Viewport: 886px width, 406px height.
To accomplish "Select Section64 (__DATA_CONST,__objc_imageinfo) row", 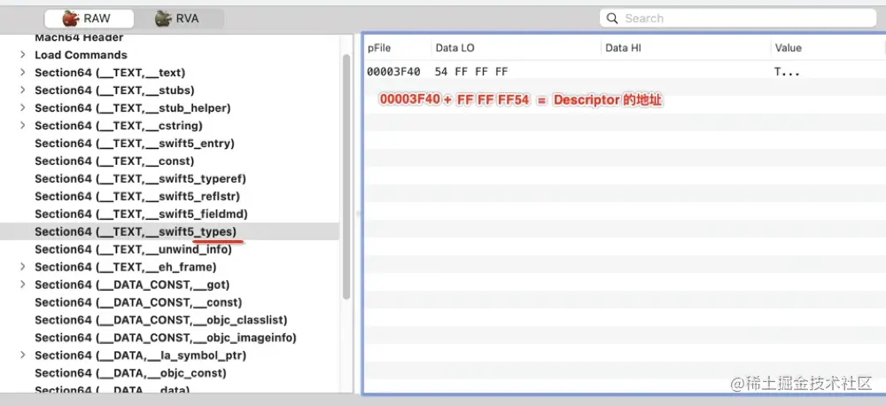I will (169, 338).
